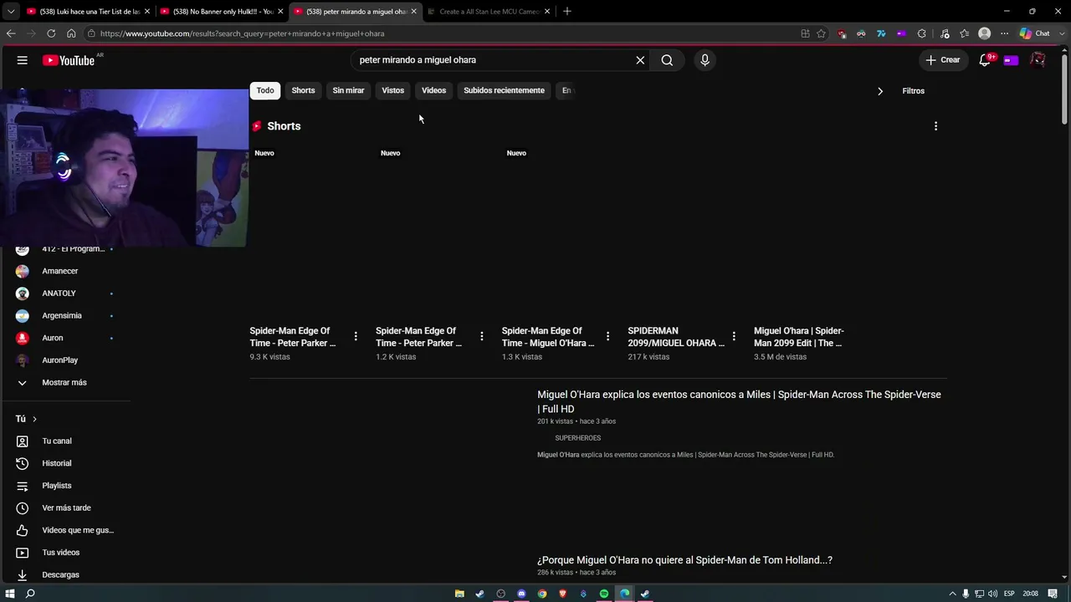Open Miguel O'hara Spider-Man 2099 Edit short
Viewport: 1071px width, 602px height.
799,337
